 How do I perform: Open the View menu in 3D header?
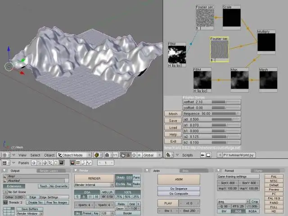click(22, 155)
